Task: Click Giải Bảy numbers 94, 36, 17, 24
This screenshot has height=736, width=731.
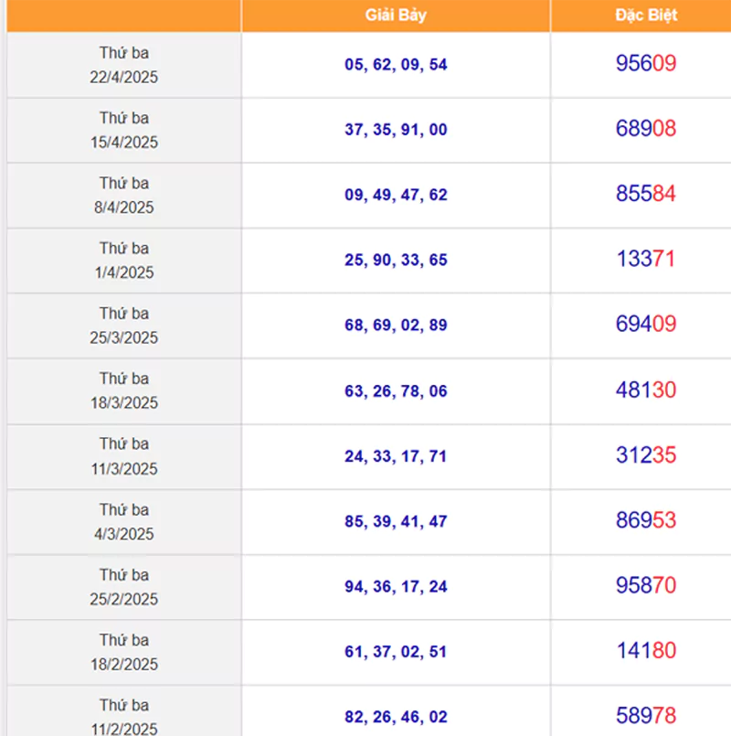Action: (x=396, y=587)
